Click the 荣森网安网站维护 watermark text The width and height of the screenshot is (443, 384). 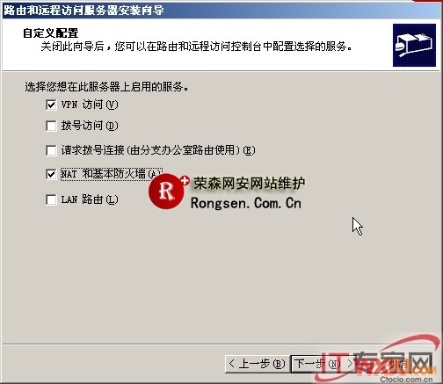(x=250, y=184)
